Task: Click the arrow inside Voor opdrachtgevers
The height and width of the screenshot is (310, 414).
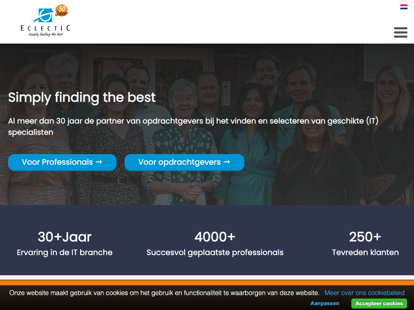Action: coord(227,162)
